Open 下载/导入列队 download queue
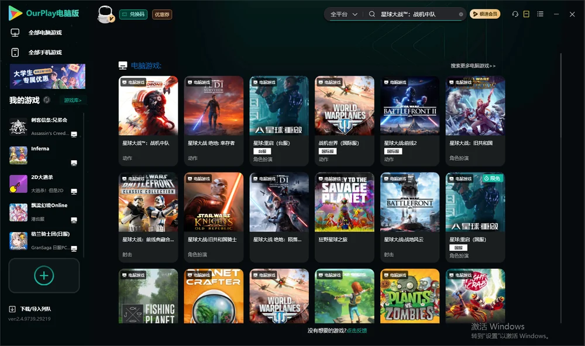The width and height of the screenshot is (585, 346). click(x=36, y=309)
